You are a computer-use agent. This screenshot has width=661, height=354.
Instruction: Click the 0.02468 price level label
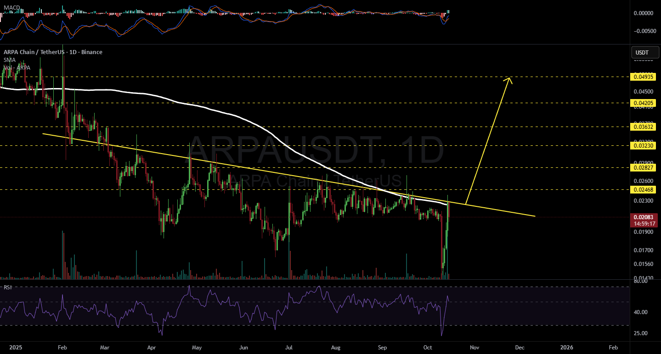643,189
